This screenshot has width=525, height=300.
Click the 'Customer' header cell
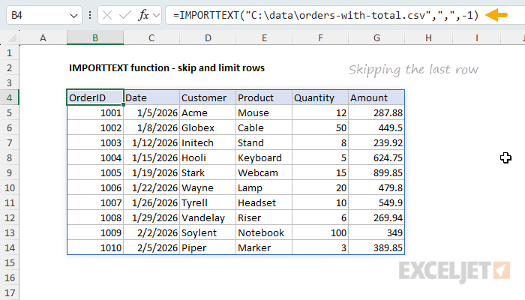[208, 97]
